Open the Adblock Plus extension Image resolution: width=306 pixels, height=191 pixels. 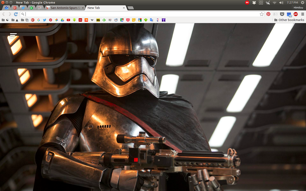[296, 14]
